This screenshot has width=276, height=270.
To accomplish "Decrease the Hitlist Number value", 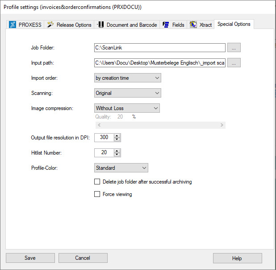I will 117,155.
